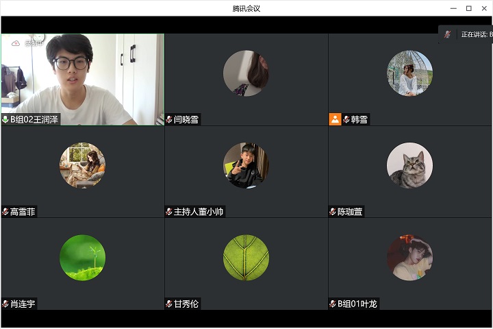Click the muted mic icon beside 闫晓雪
This screenshot has height=329, width=493.
click(169, 119)
